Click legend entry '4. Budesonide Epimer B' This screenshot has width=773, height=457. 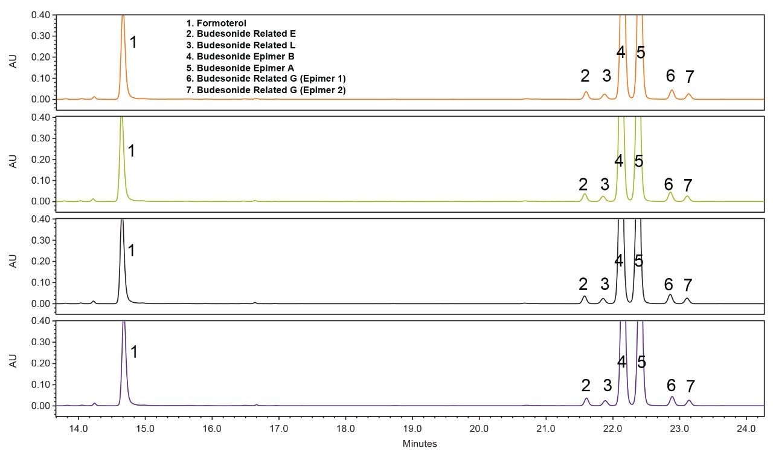(x=240, y=56)
